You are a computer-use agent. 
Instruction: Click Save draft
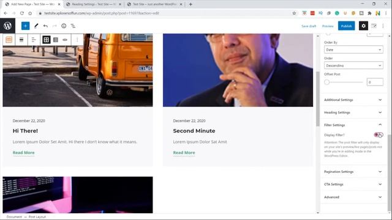[309, 26]
